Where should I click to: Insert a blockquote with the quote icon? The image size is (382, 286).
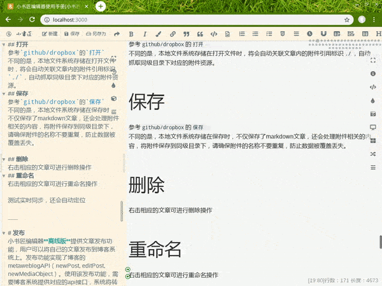tap(186, 34)
